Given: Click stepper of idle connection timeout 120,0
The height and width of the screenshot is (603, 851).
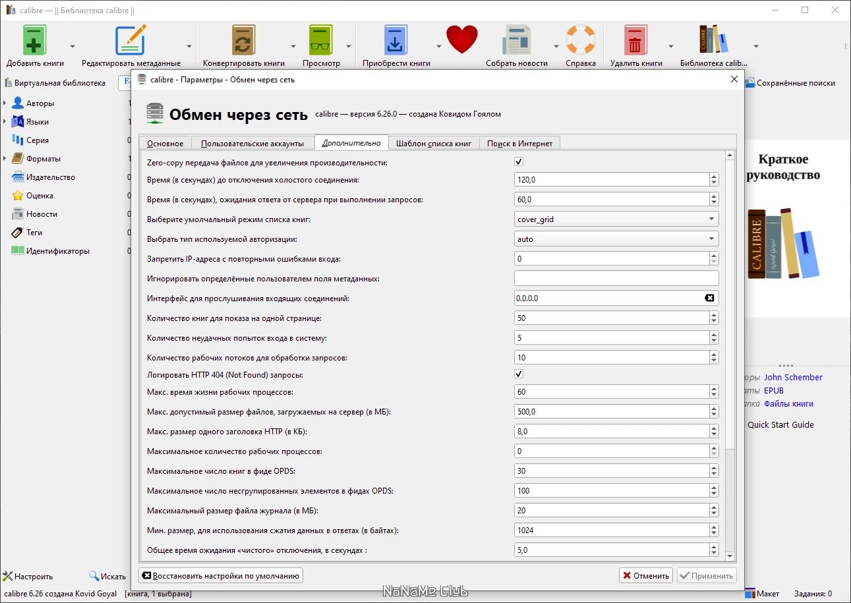Looking at the screenshot, I should 714,179.
